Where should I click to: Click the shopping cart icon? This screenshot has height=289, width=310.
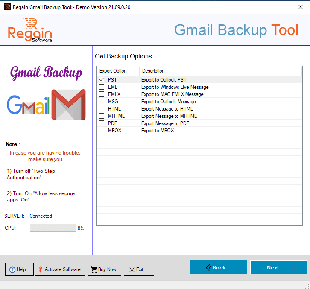[94, 270]
